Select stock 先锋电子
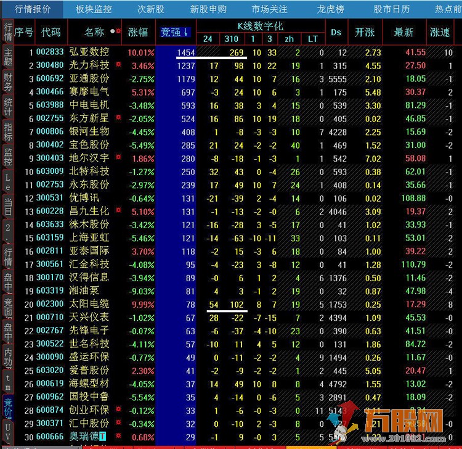 point(89,331)
